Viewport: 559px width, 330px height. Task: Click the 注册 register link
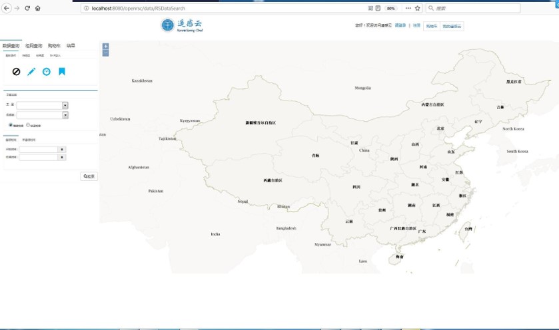(416, 26)
